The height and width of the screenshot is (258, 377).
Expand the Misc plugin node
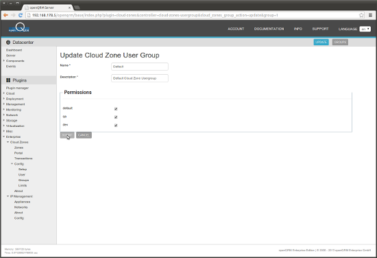click(4, 131)
